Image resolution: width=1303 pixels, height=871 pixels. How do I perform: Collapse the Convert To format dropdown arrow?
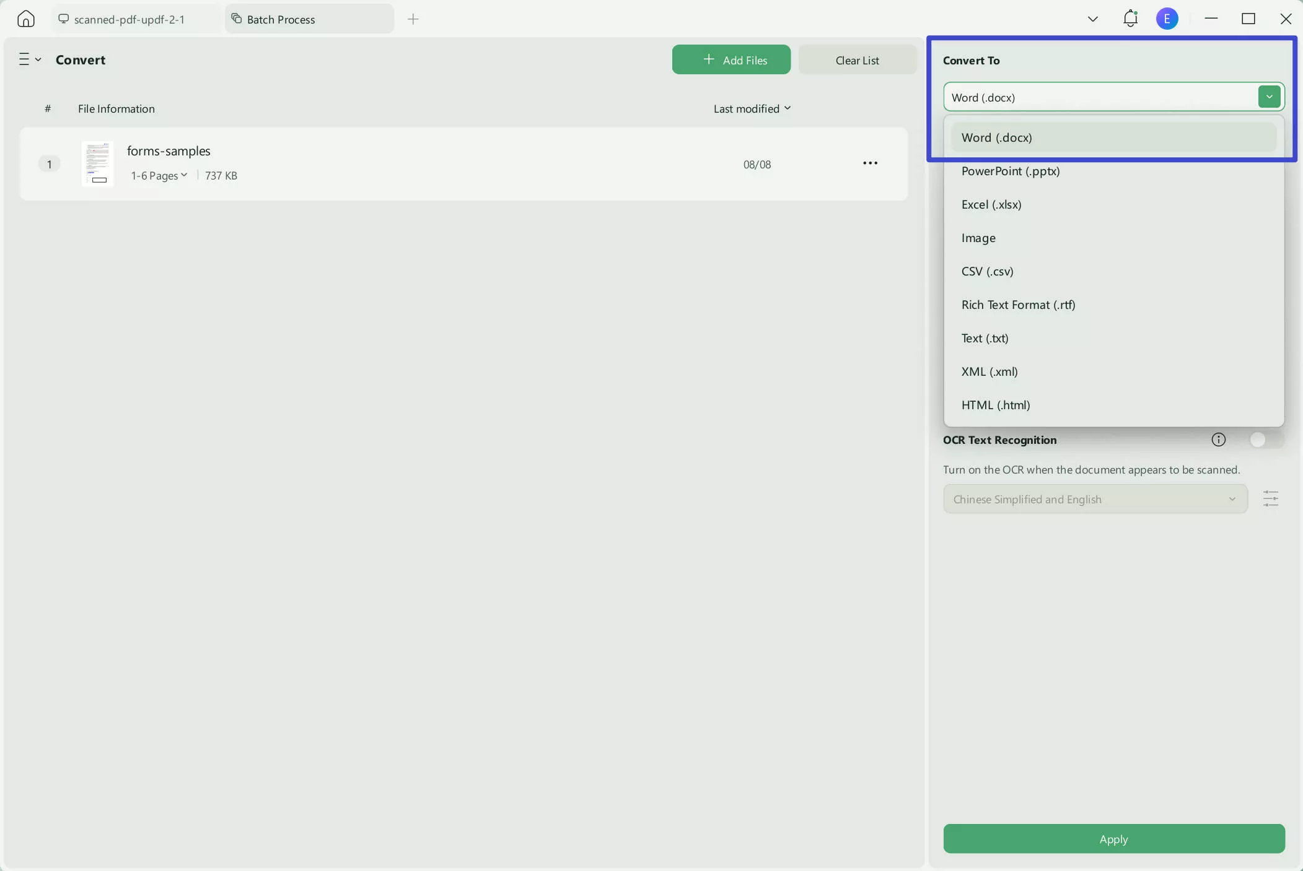coord(1269,97)
